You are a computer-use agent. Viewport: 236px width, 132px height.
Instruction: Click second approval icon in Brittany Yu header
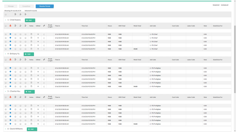20,60
